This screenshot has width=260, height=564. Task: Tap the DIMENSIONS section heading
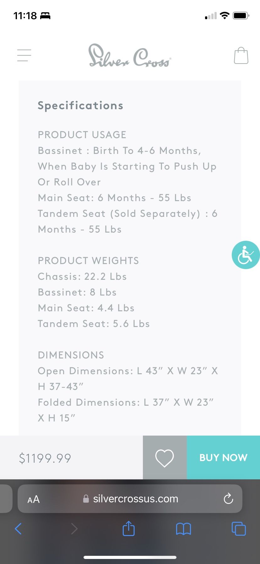click(x=71, y=355)
